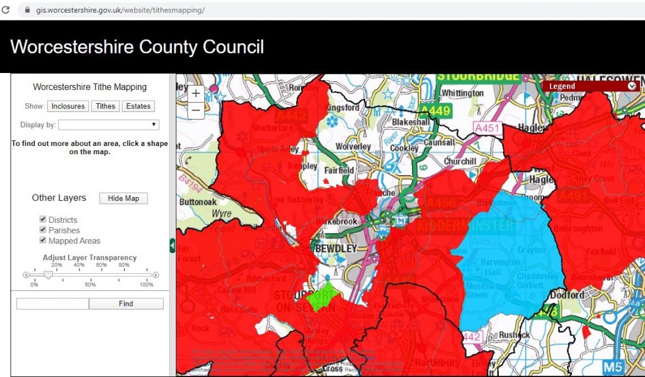Open the browser address bar
This screenshot has height=377, width=645.
pos(126,10)
